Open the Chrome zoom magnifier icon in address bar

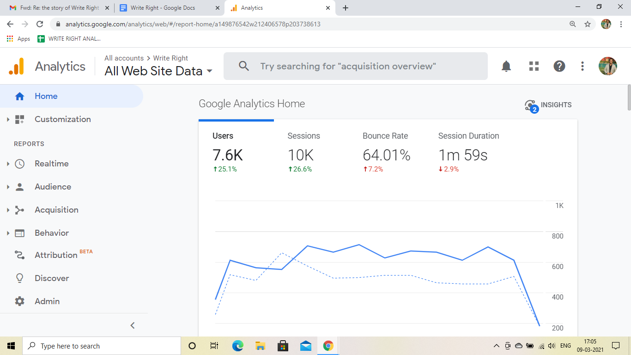click(x=573, y=24)
